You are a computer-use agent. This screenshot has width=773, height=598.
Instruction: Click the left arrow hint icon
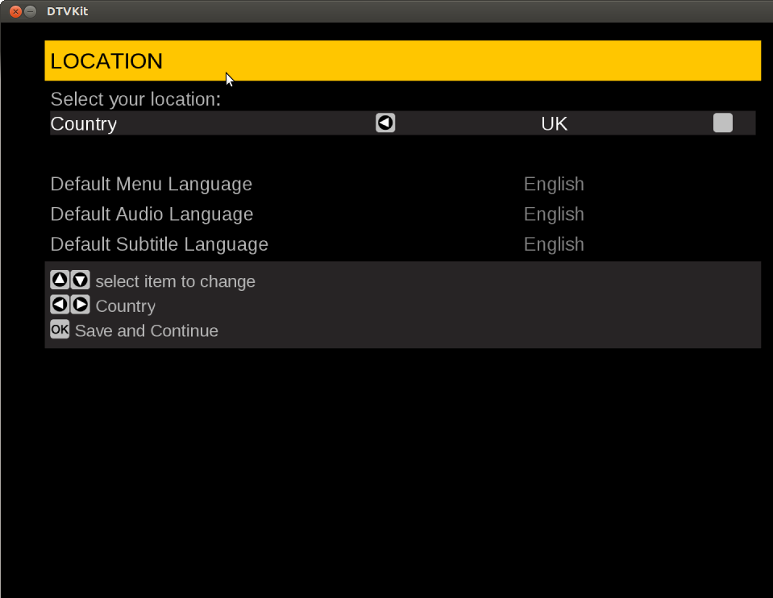click(60, 305)
